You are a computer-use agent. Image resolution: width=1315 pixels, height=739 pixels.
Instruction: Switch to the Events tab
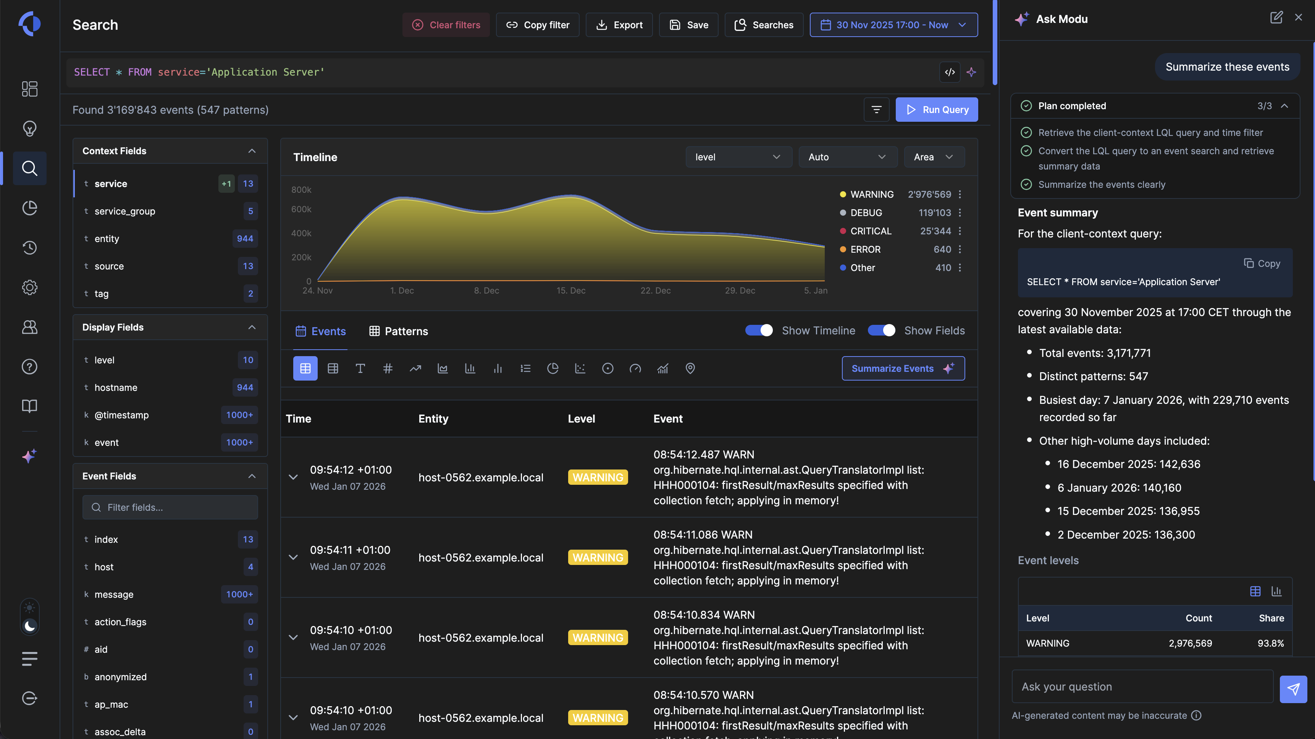[321, 331]
